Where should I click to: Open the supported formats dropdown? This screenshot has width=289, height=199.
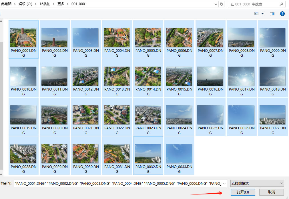(x=257, y=183)
